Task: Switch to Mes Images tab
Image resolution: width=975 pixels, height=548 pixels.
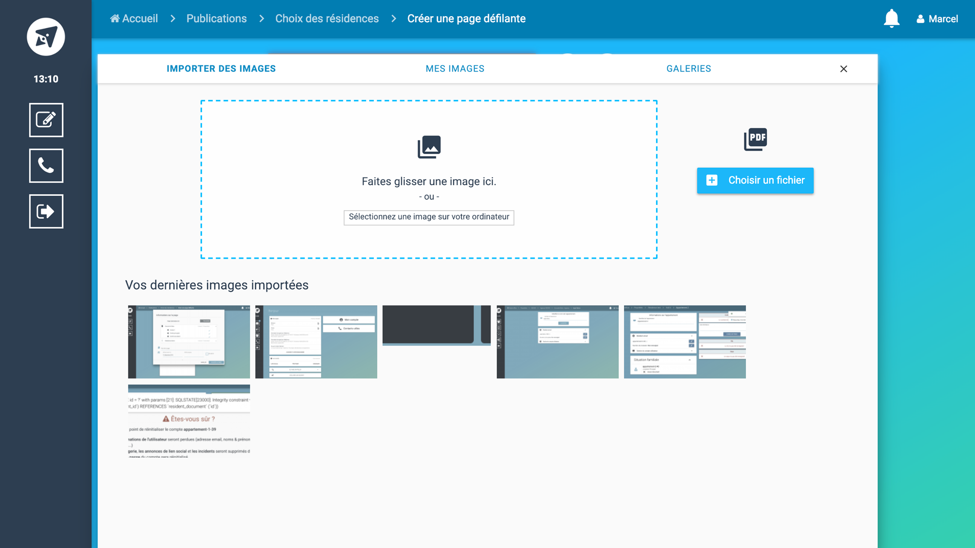Action: (455, 68)
